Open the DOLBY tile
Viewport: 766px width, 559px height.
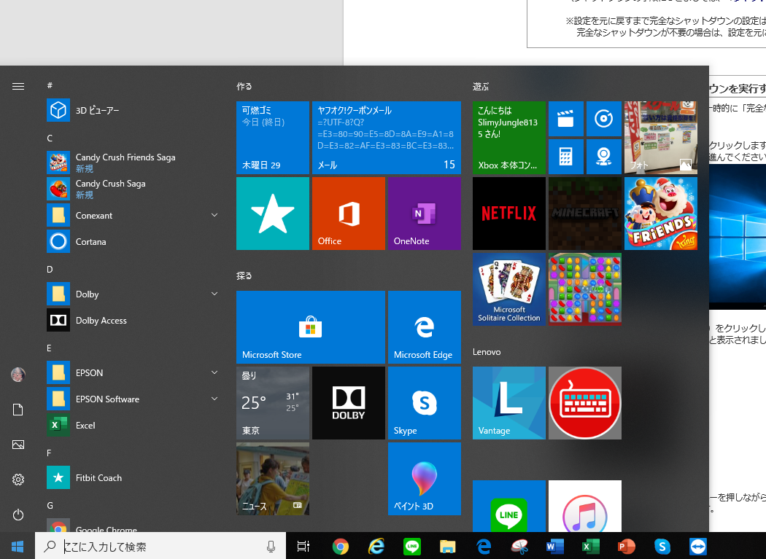[348, 403]
